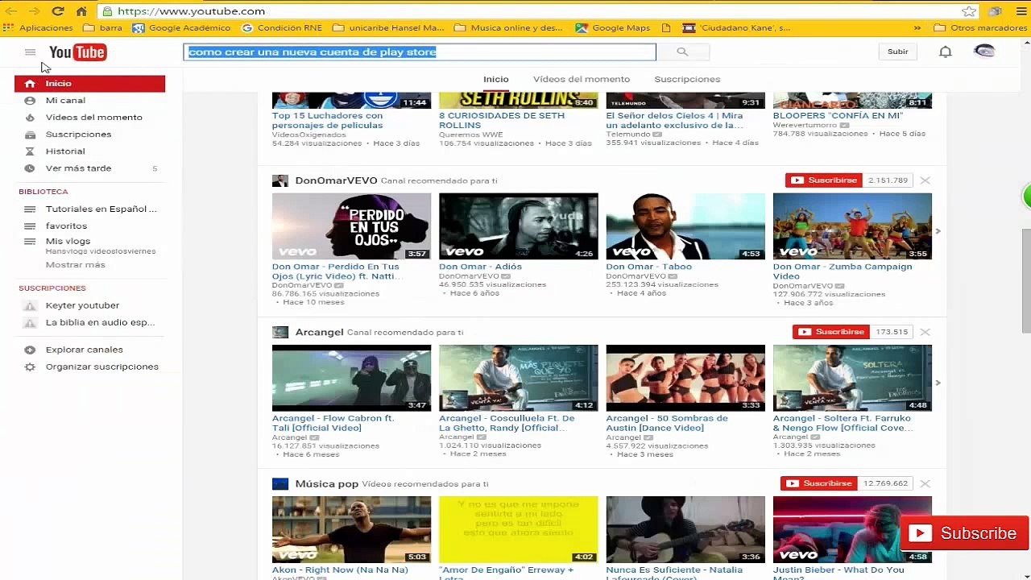
Task: Dismiss the DonOmarVEVO channel recommendation
Action: [x=925, y=180]
